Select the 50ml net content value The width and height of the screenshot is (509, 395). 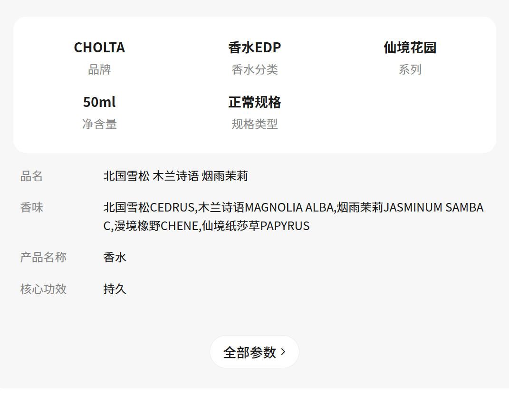coord(99,102)
